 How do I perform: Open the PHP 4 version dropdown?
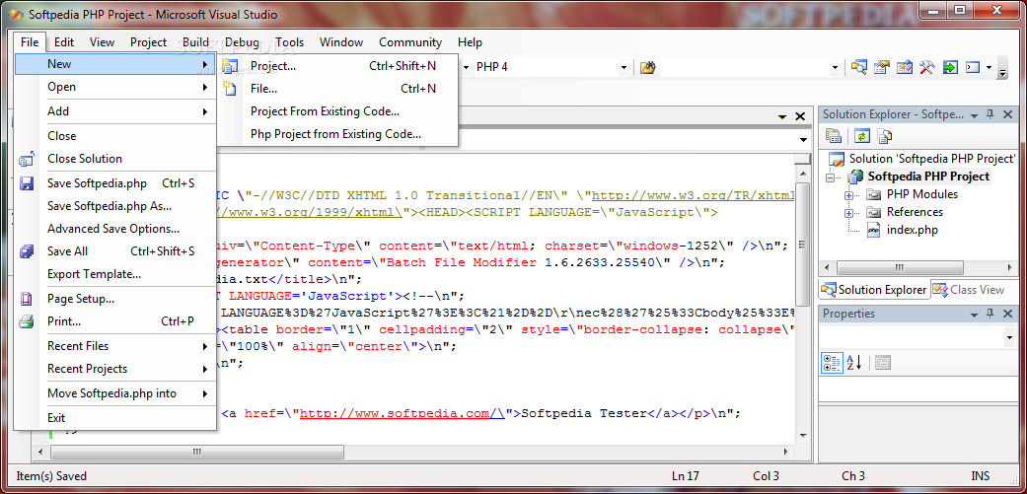pyautogui.click(x=624, y=67)
